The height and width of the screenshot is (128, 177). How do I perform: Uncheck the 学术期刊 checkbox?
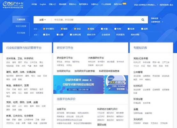(44, 29)
